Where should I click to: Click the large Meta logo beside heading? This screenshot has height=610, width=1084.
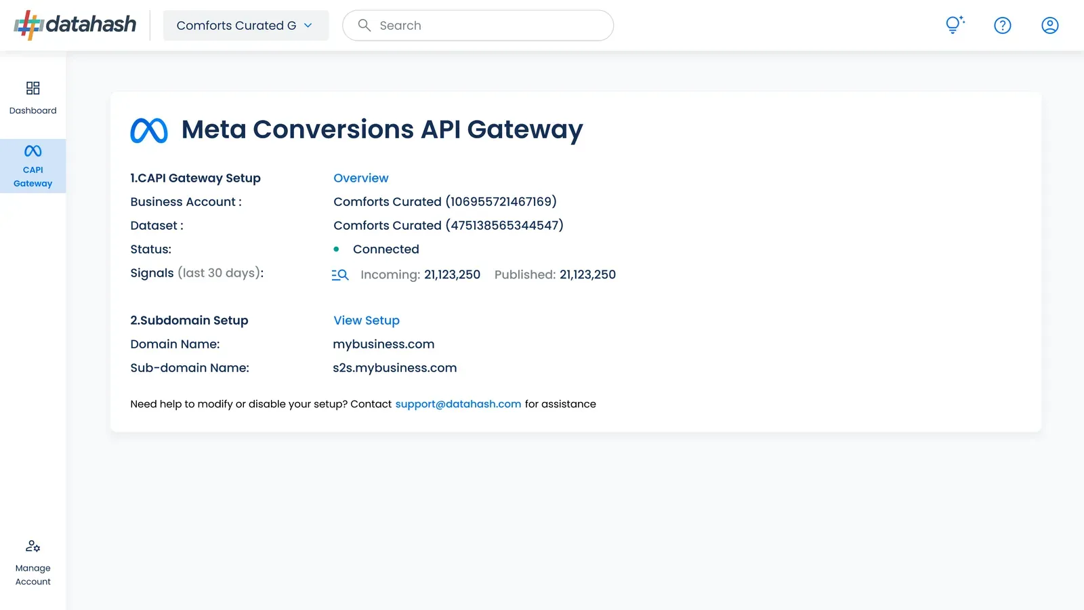pyautogui.click(x=149, y=130)
